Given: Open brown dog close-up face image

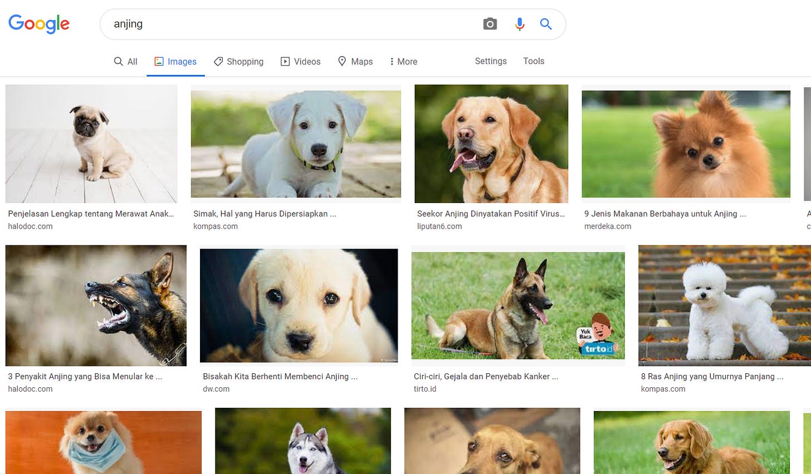Looking at the screenshot, I should pos(492,441).
